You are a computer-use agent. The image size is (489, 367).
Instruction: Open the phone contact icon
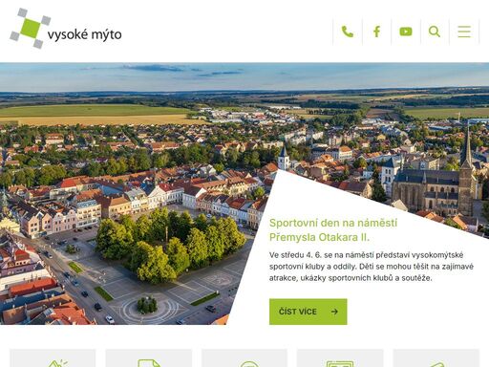pos(348,32)
